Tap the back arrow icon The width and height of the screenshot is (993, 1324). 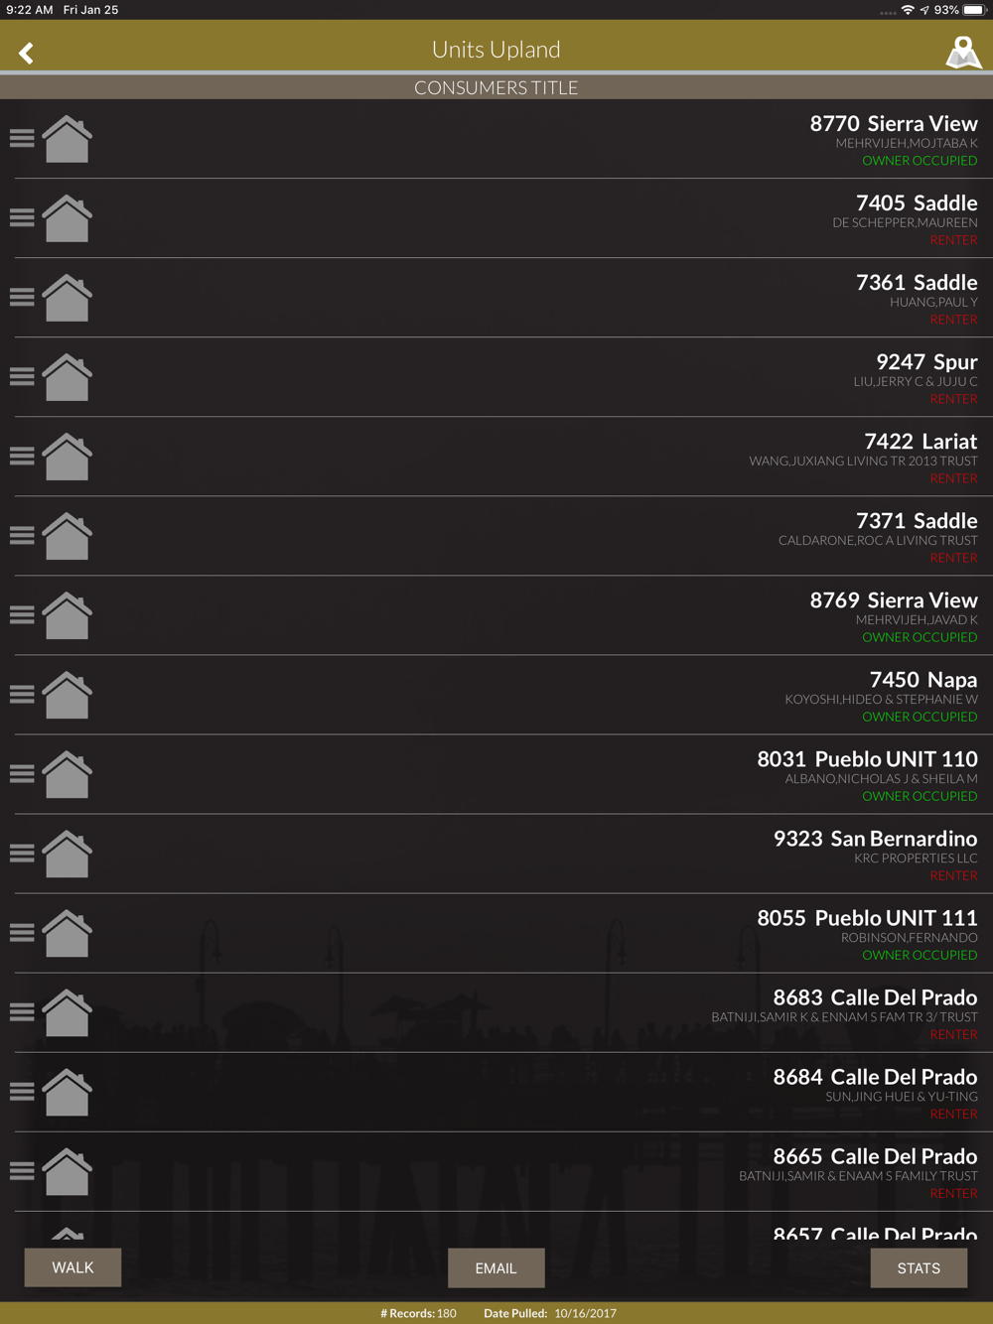pos(27,53)
